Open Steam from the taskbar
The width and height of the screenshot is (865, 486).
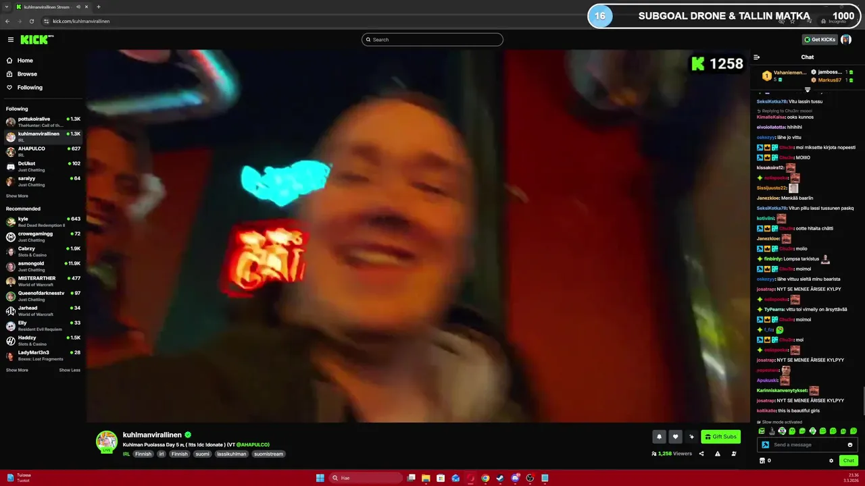pyautogui.click(x=500, y=478)
